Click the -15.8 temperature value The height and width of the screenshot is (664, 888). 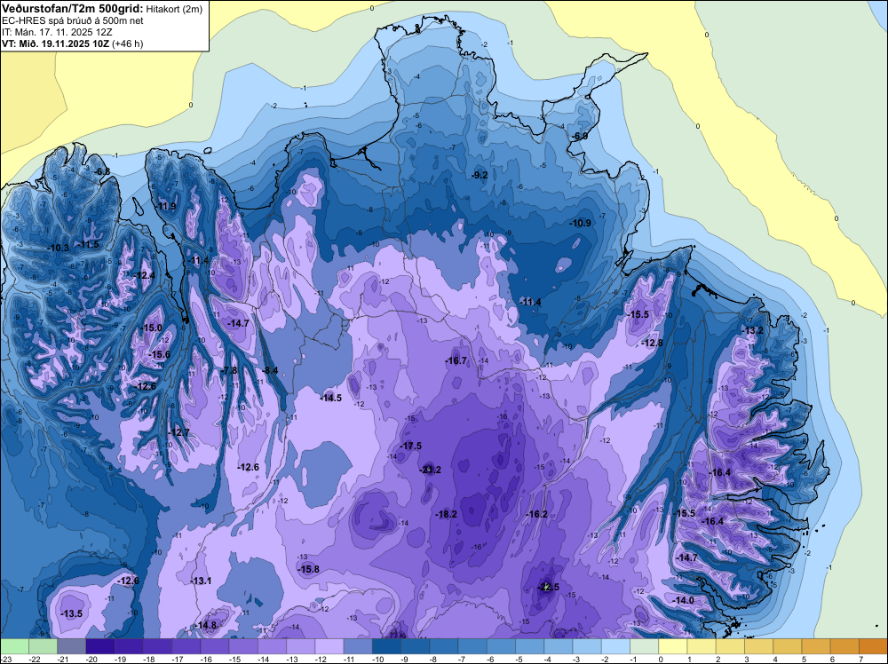pos(309,569)
